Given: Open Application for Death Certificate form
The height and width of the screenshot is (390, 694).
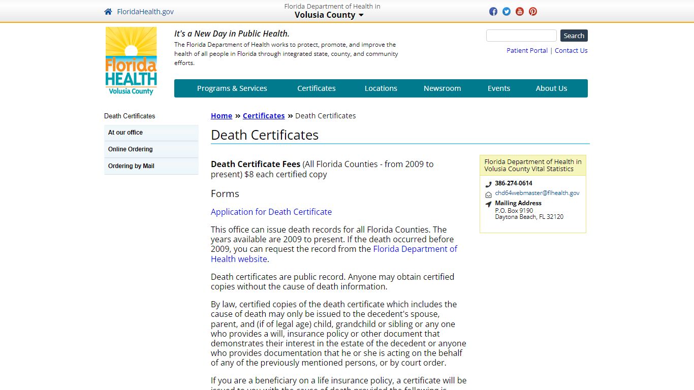Looking at the screenshot, I should point(271,212).
